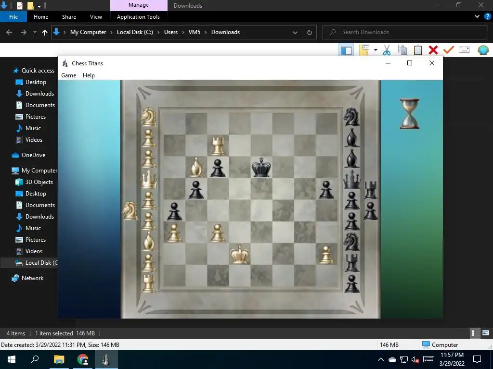Click the black king on the board
This screenshot has height=369, width=493.
[261, 168]
